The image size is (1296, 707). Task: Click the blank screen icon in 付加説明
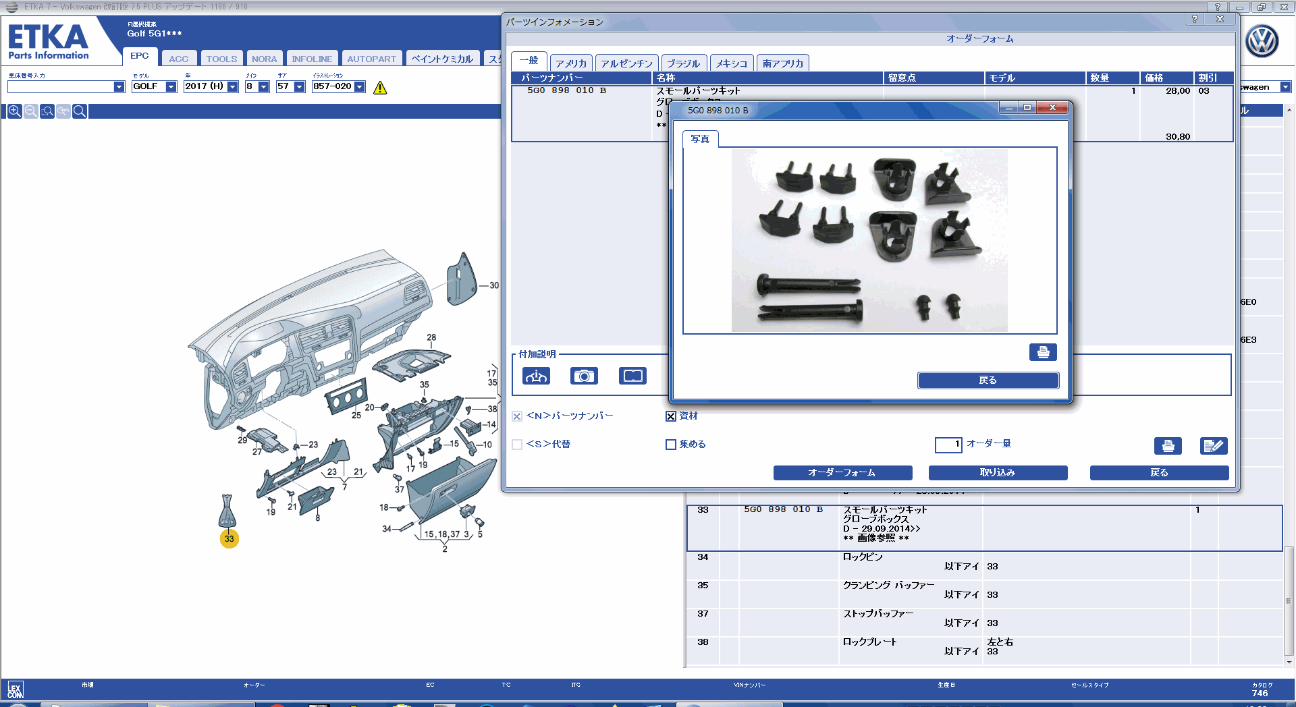[632, 376]
